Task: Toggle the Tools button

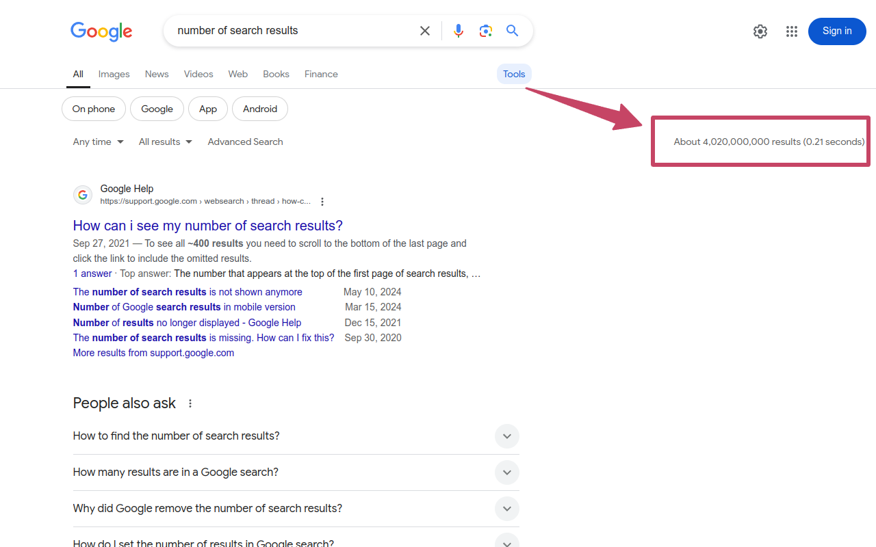Action: (x=514, y=74)
